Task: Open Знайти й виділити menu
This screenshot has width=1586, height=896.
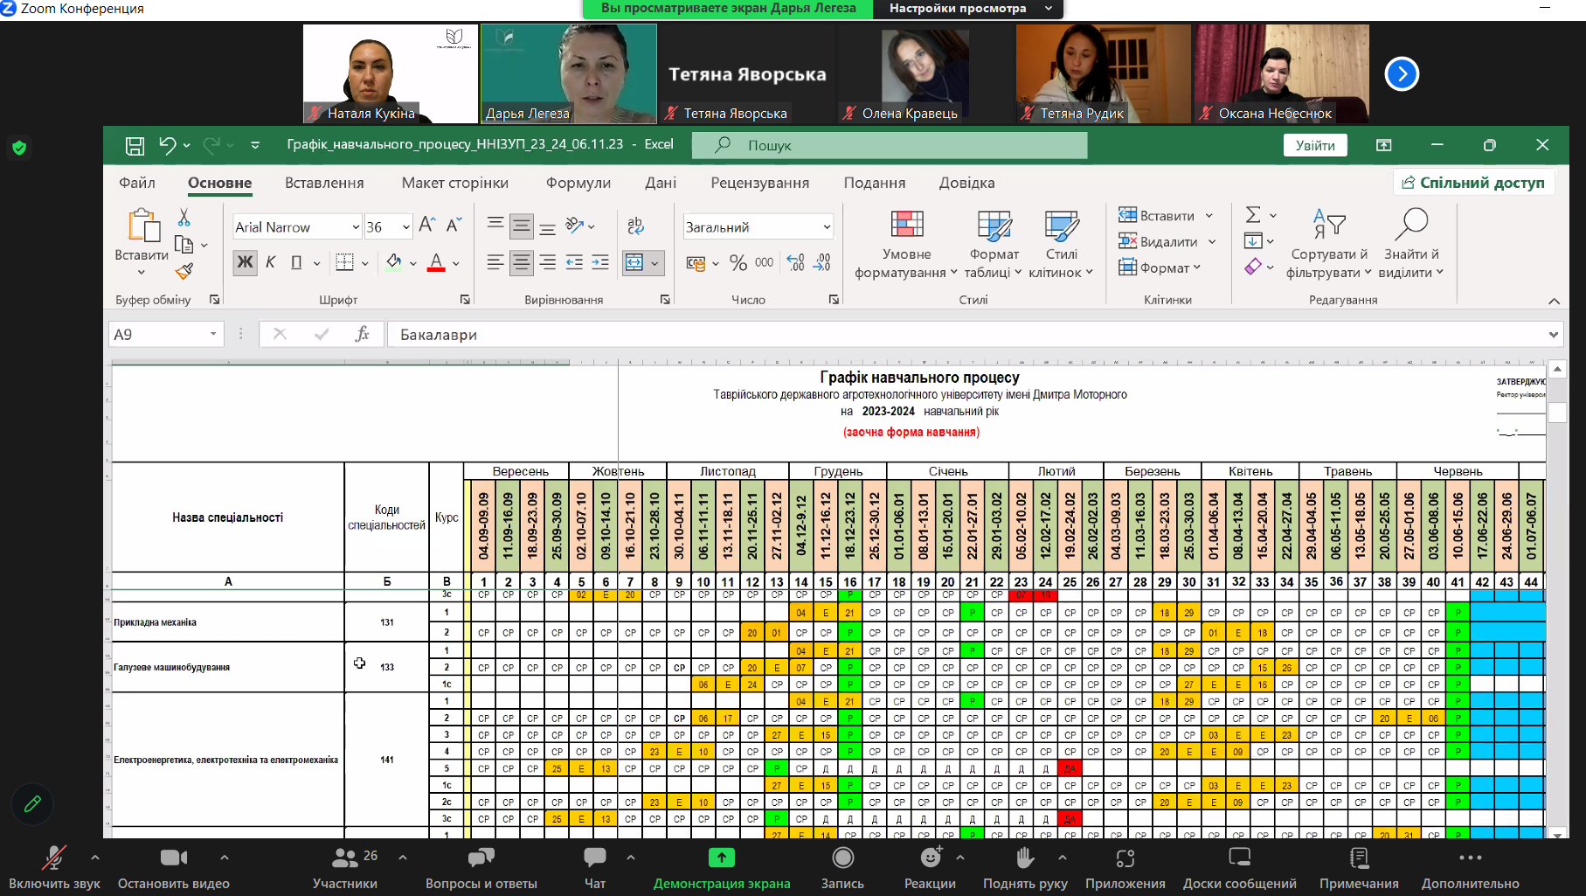Action: (1410, 246)
